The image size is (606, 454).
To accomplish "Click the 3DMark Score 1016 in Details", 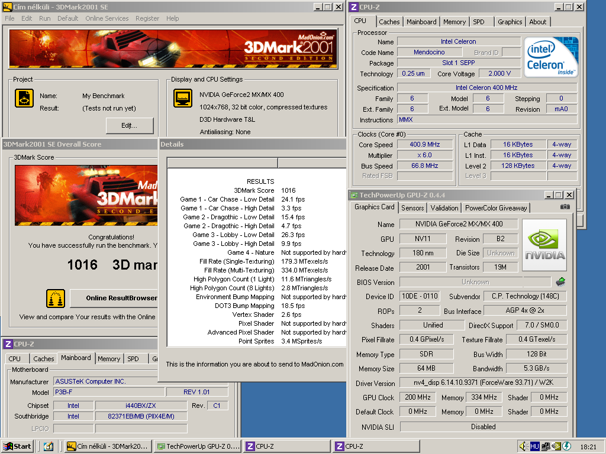I will point(288,190).
